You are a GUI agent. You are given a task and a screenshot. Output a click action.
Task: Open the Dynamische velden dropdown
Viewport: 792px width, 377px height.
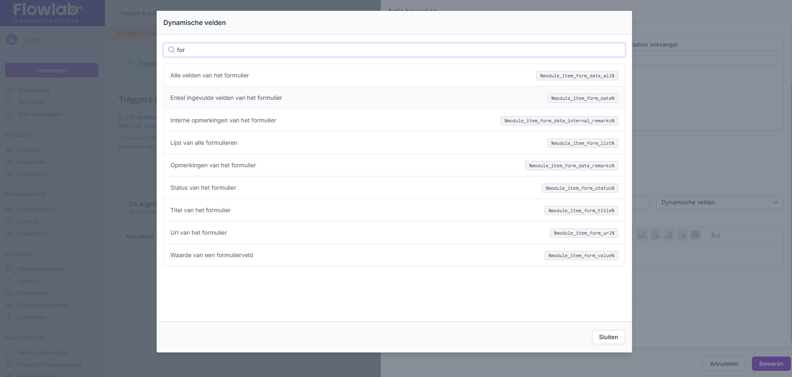[x=719, y=202]
